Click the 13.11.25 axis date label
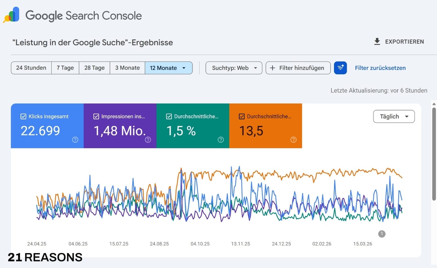Viewport: 437px width, 268px height. 241,244
